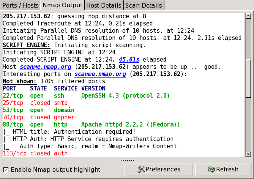This screenshot has width=254, height=179.
Task: Switch to the Ports / Hosts tab
Action: (x=20, y=5)
